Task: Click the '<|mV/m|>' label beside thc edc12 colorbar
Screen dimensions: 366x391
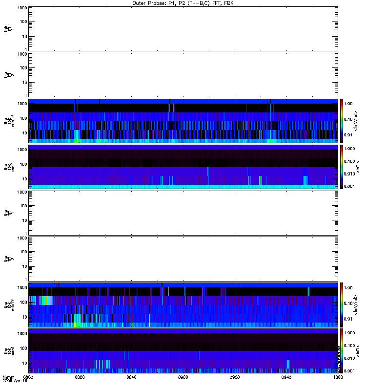Action: (356, 304)
